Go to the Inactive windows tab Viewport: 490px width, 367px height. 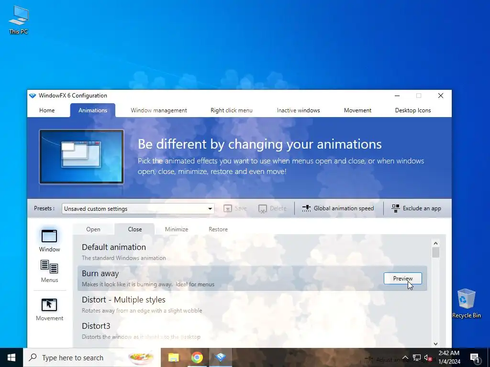299,110
